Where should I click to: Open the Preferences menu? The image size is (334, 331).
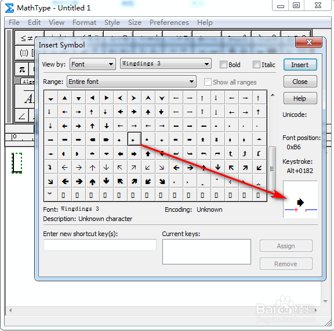(x=169, y=23)
